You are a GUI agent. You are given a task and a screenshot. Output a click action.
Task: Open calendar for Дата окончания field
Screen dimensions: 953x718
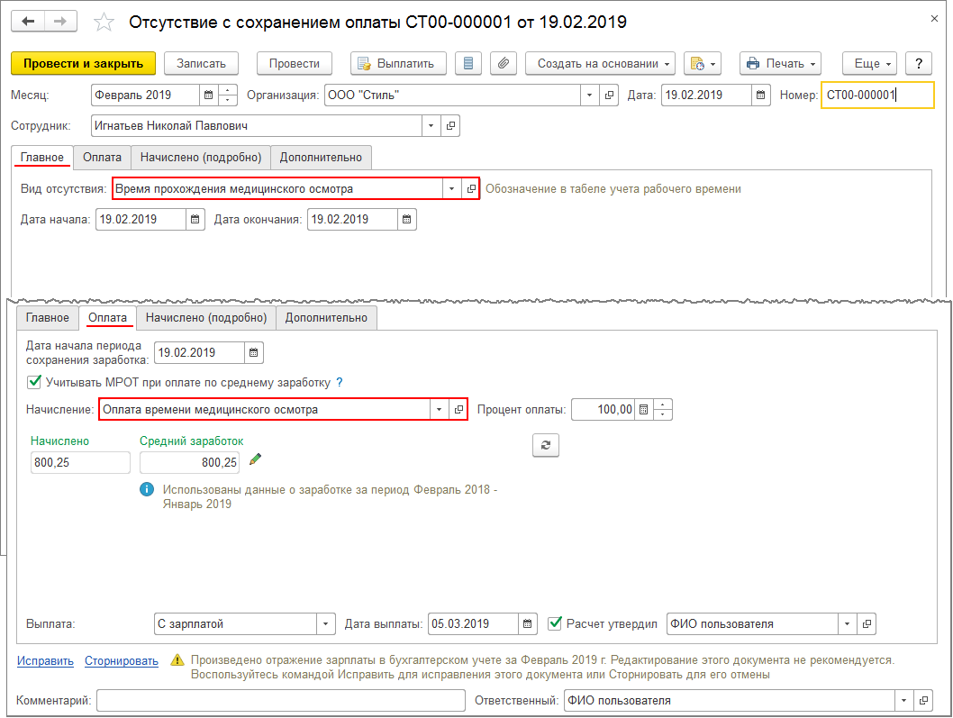406,220
